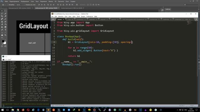Click the black foreground color swatch
Viewport: 200px width, 112px height.
(3, 41)
